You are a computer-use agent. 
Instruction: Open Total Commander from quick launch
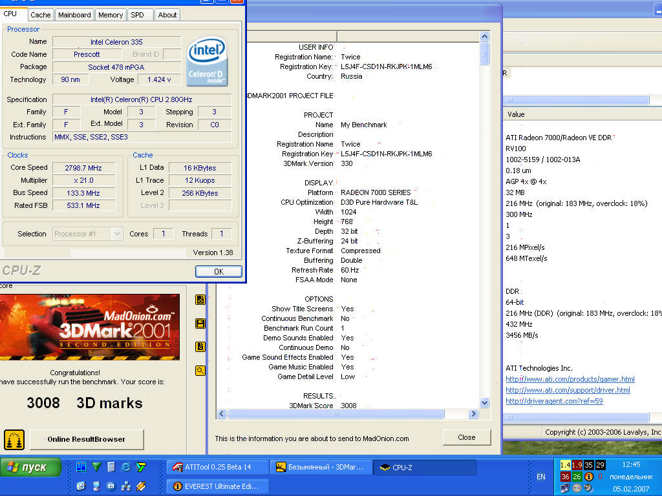click(81, 466)
